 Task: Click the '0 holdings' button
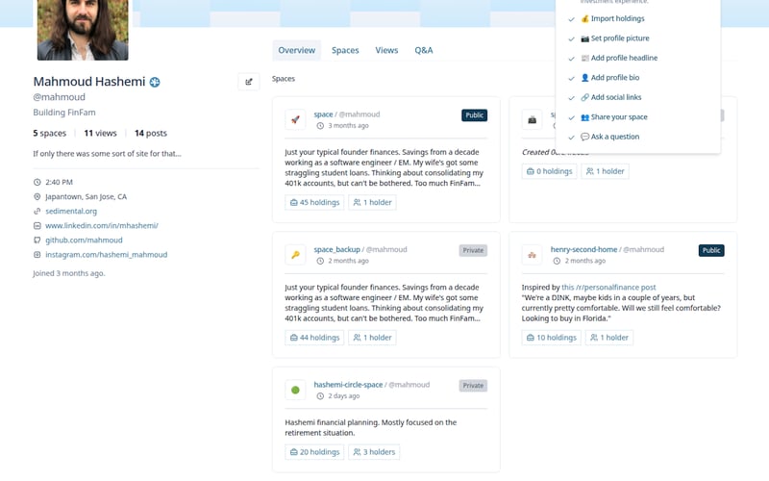coord(549,171)
